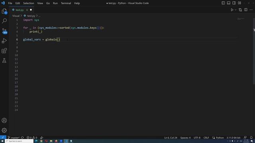Open Run and Debug view
The width and height of the screenshot is (255, 143).
(4, 41)
